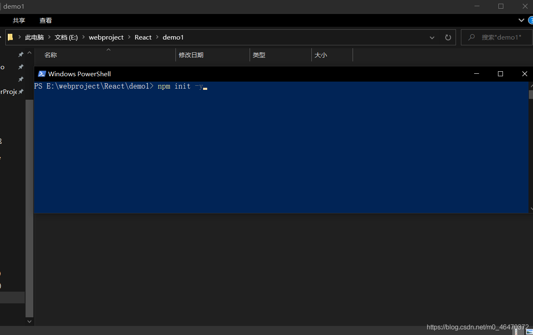533x335 pixels.
Task: Select the 此电脑 breadcrumb
Action: click(x=34, y=37)
